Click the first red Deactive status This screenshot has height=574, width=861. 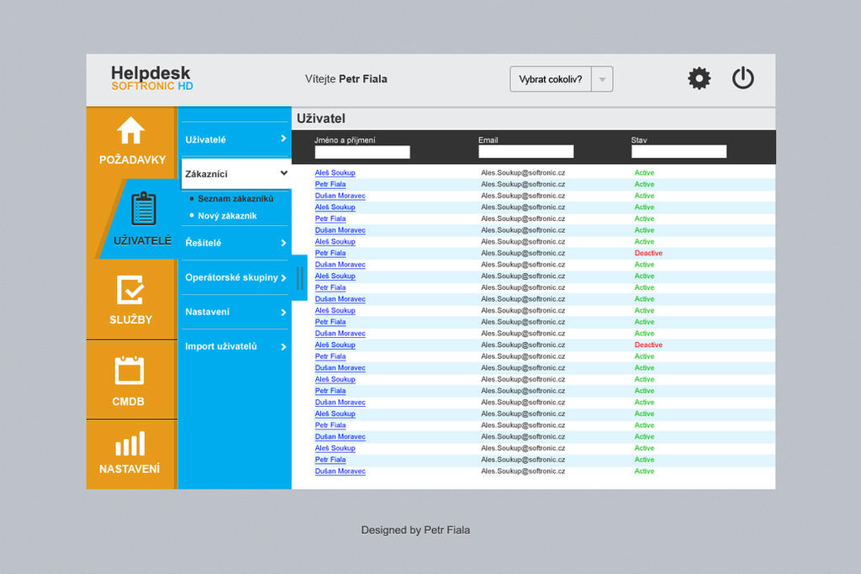pos(648,253)
